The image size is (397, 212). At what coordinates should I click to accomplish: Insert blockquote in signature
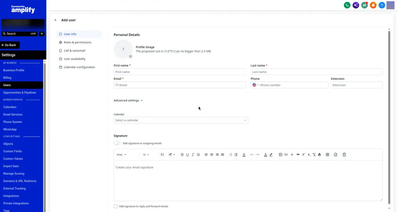(x=298, y=155)
